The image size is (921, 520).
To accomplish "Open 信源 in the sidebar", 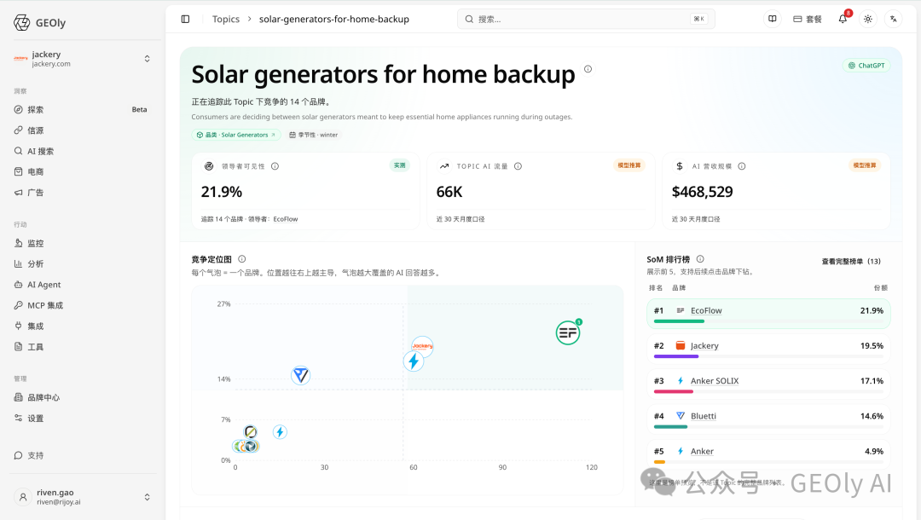I will tap(81, 130).
